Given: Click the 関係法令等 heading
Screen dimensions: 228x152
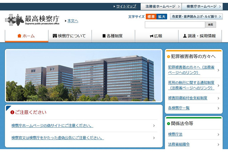Looking at the screenshot, I should 182,123.
